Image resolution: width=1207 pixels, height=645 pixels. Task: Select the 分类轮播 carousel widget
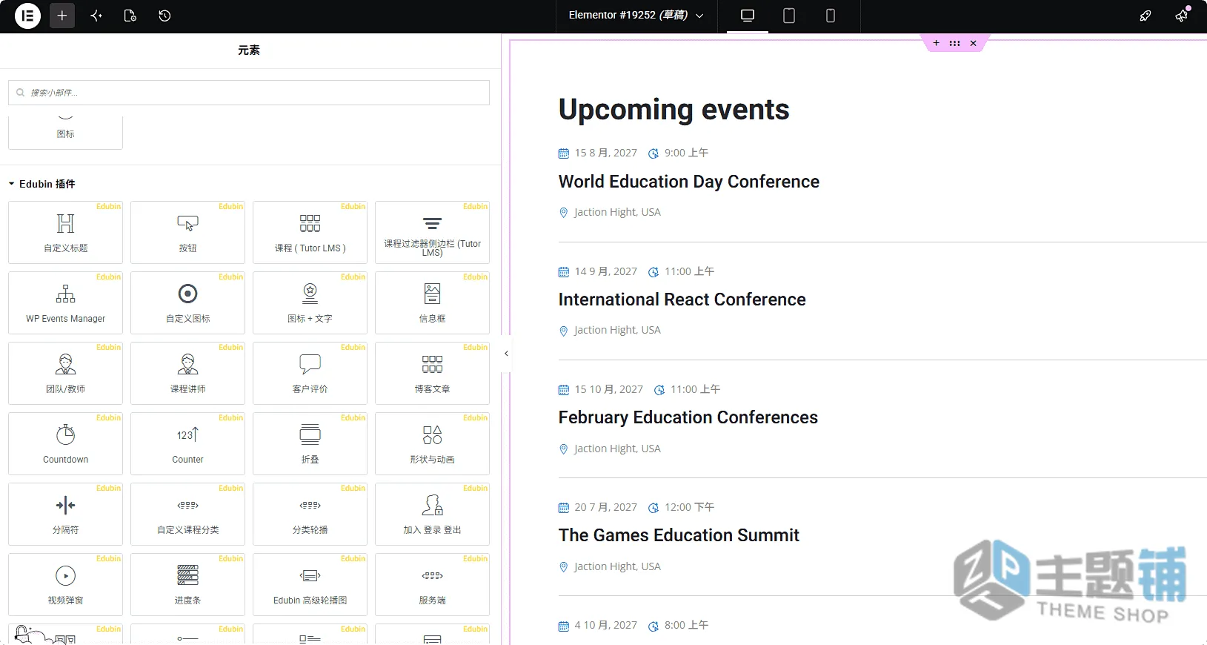click(310, 514)
